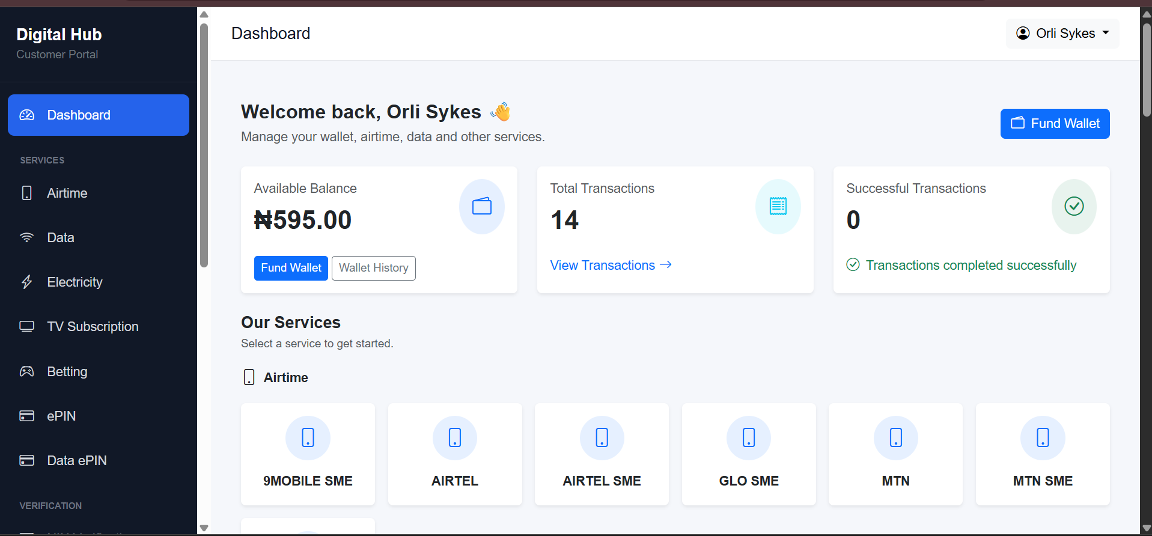The height and width of the screenshot is (536, 1152).
Task: Select the AIRTEL airtime card
Action: 455,454
